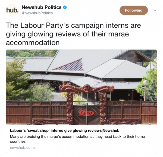
Task: Click the red spiral on the gate
Action: click(x=86, y=113)
